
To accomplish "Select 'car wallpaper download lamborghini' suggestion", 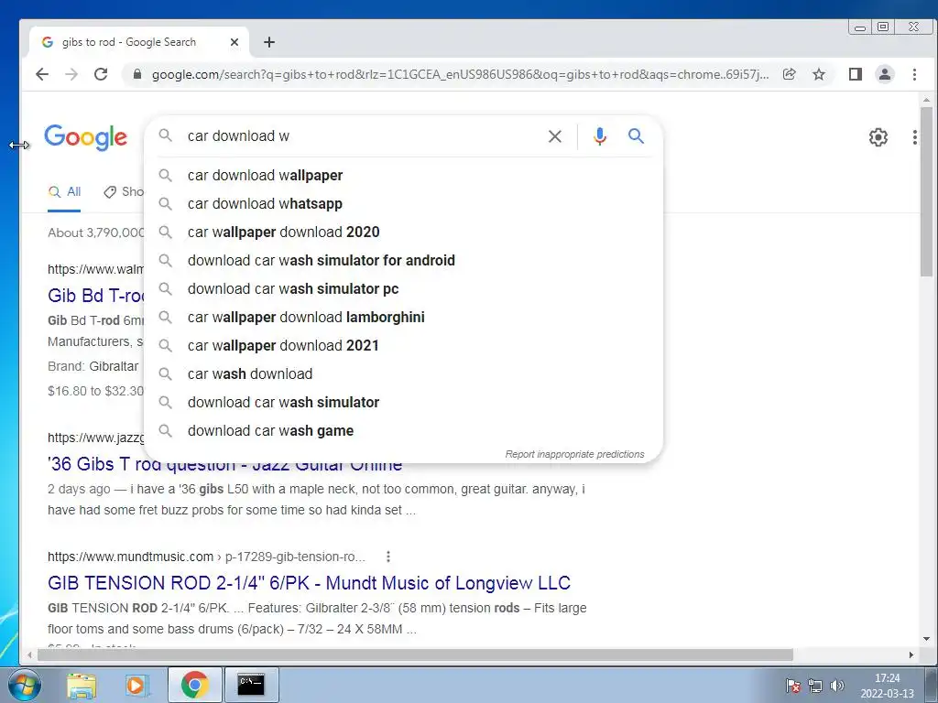I will click(x=404, y=318).
